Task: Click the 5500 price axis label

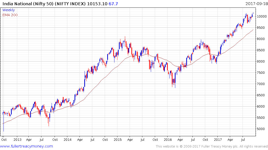Action: pyautogui.click(x=261, y=117)
